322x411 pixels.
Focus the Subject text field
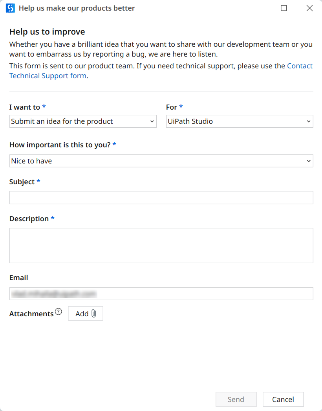(161, 198)
